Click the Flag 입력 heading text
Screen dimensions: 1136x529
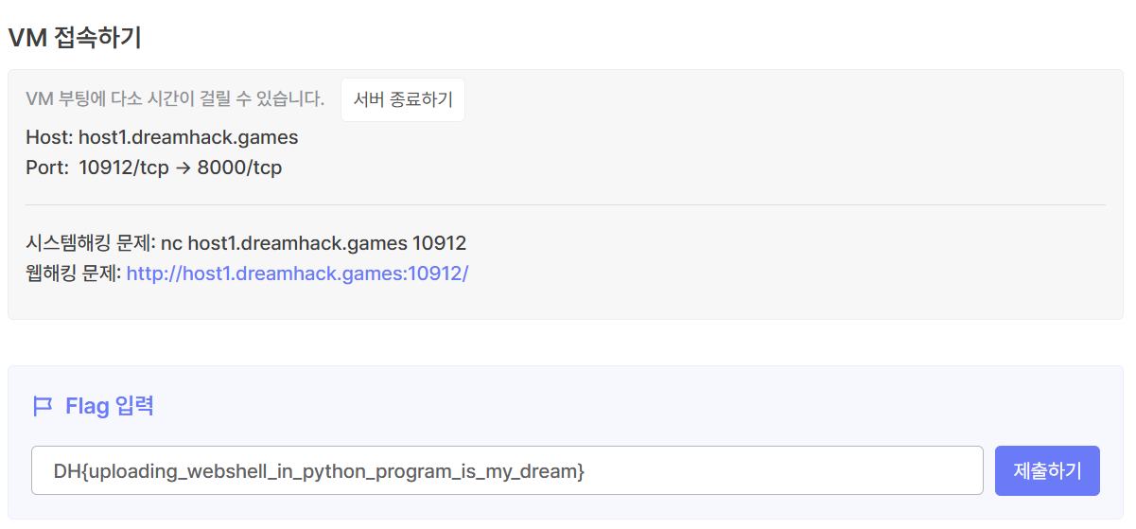pos(110,407)
